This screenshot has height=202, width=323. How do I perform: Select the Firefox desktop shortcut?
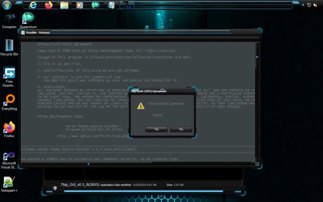click(9, 130)
